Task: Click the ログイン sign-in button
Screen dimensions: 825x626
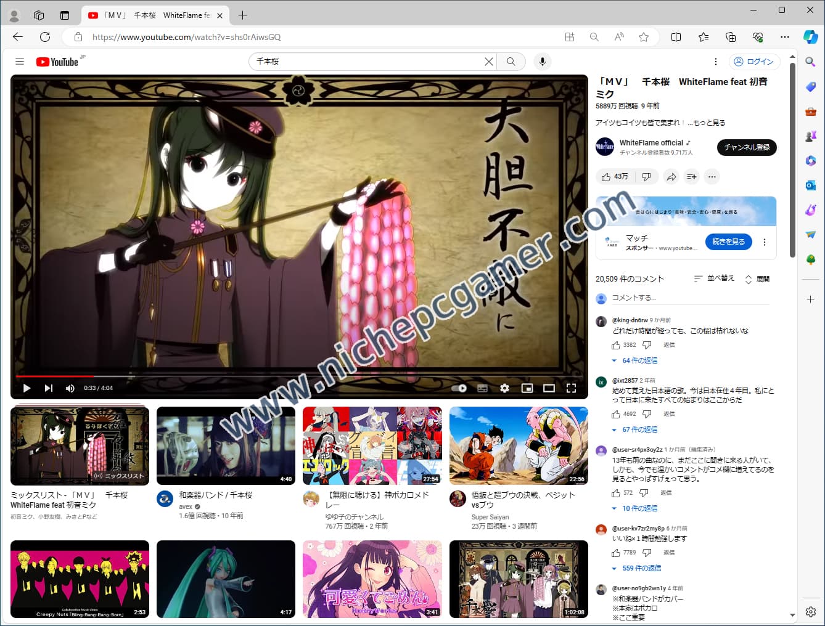Action: (x=754, y=62)
